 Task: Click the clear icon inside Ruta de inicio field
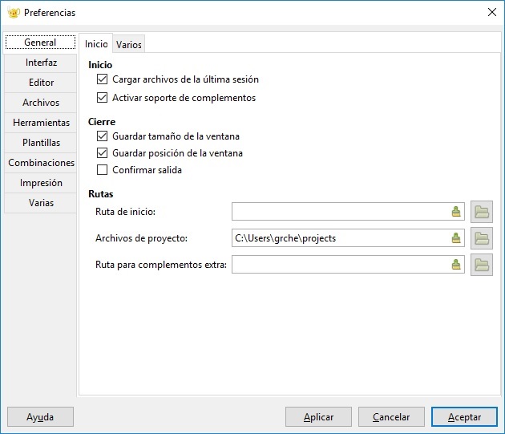click(456, 212)
